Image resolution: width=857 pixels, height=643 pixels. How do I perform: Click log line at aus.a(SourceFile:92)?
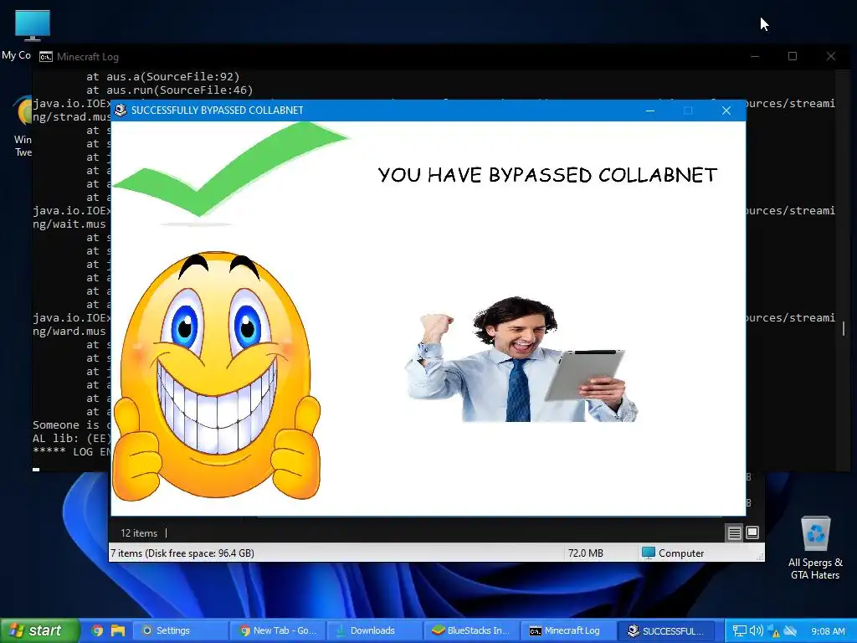163,76
